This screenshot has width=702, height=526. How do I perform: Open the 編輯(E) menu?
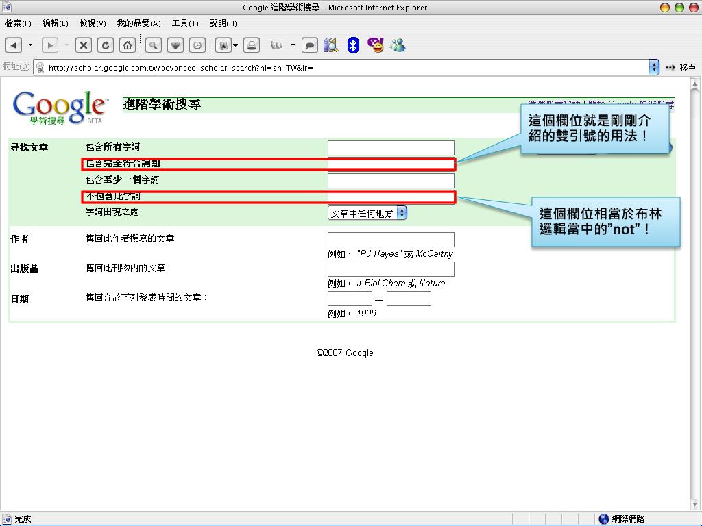(55, 23)
